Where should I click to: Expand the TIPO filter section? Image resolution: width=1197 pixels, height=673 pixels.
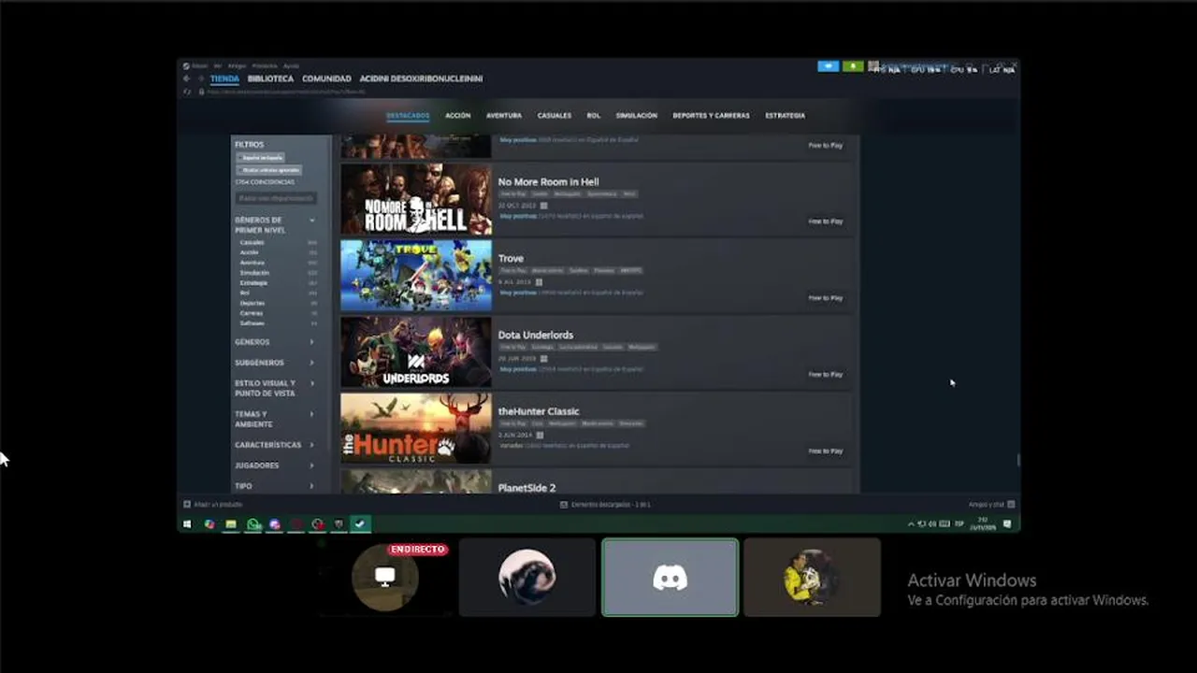[x=275, y=486]
